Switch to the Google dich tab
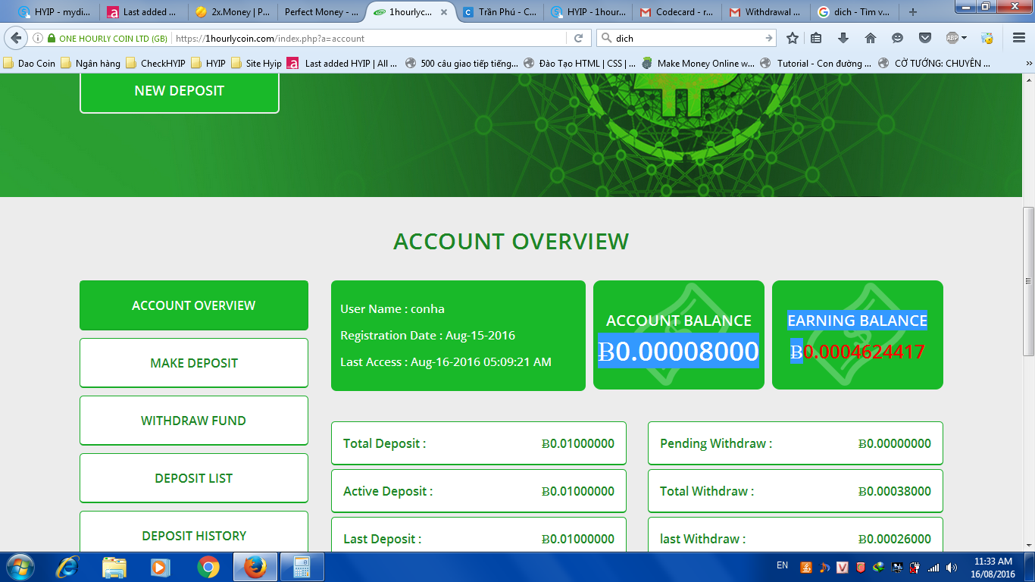This screenshot has width=1035, height=582. pyautogui.click(x=855, y=12)
